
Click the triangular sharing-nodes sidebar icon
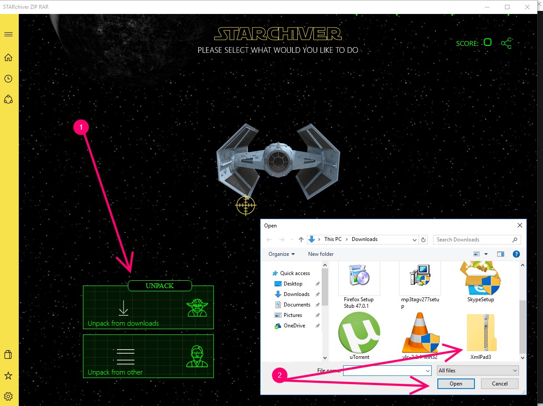point(8,100)
